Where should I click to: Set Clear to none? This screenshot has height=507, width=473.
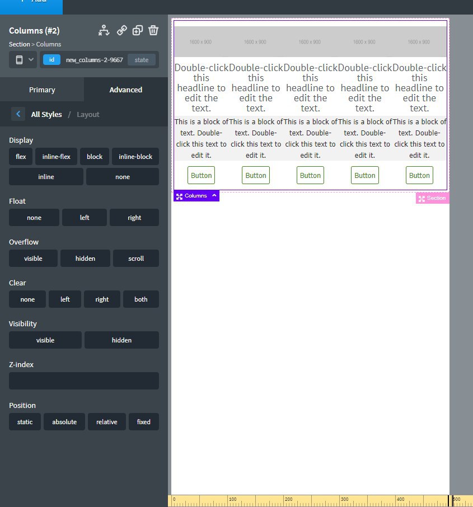click(27, 299)
